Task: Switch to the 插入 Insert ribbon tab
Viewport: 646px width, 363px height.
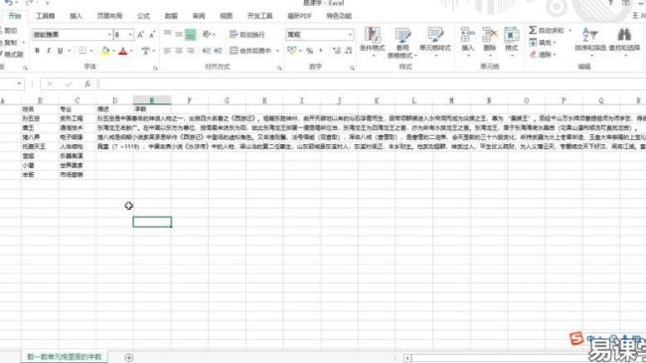Action: click(x=76, y=16)
